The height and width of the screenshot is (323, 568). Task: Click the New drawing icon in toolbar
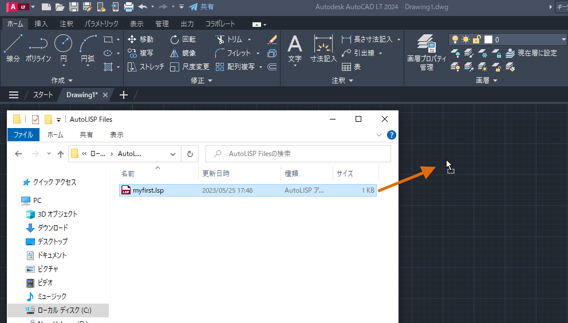pyautogui.click(x=46, y=6)
